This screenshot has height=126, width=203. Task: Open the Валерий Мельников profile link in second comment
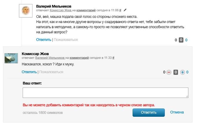pos(50,58)
